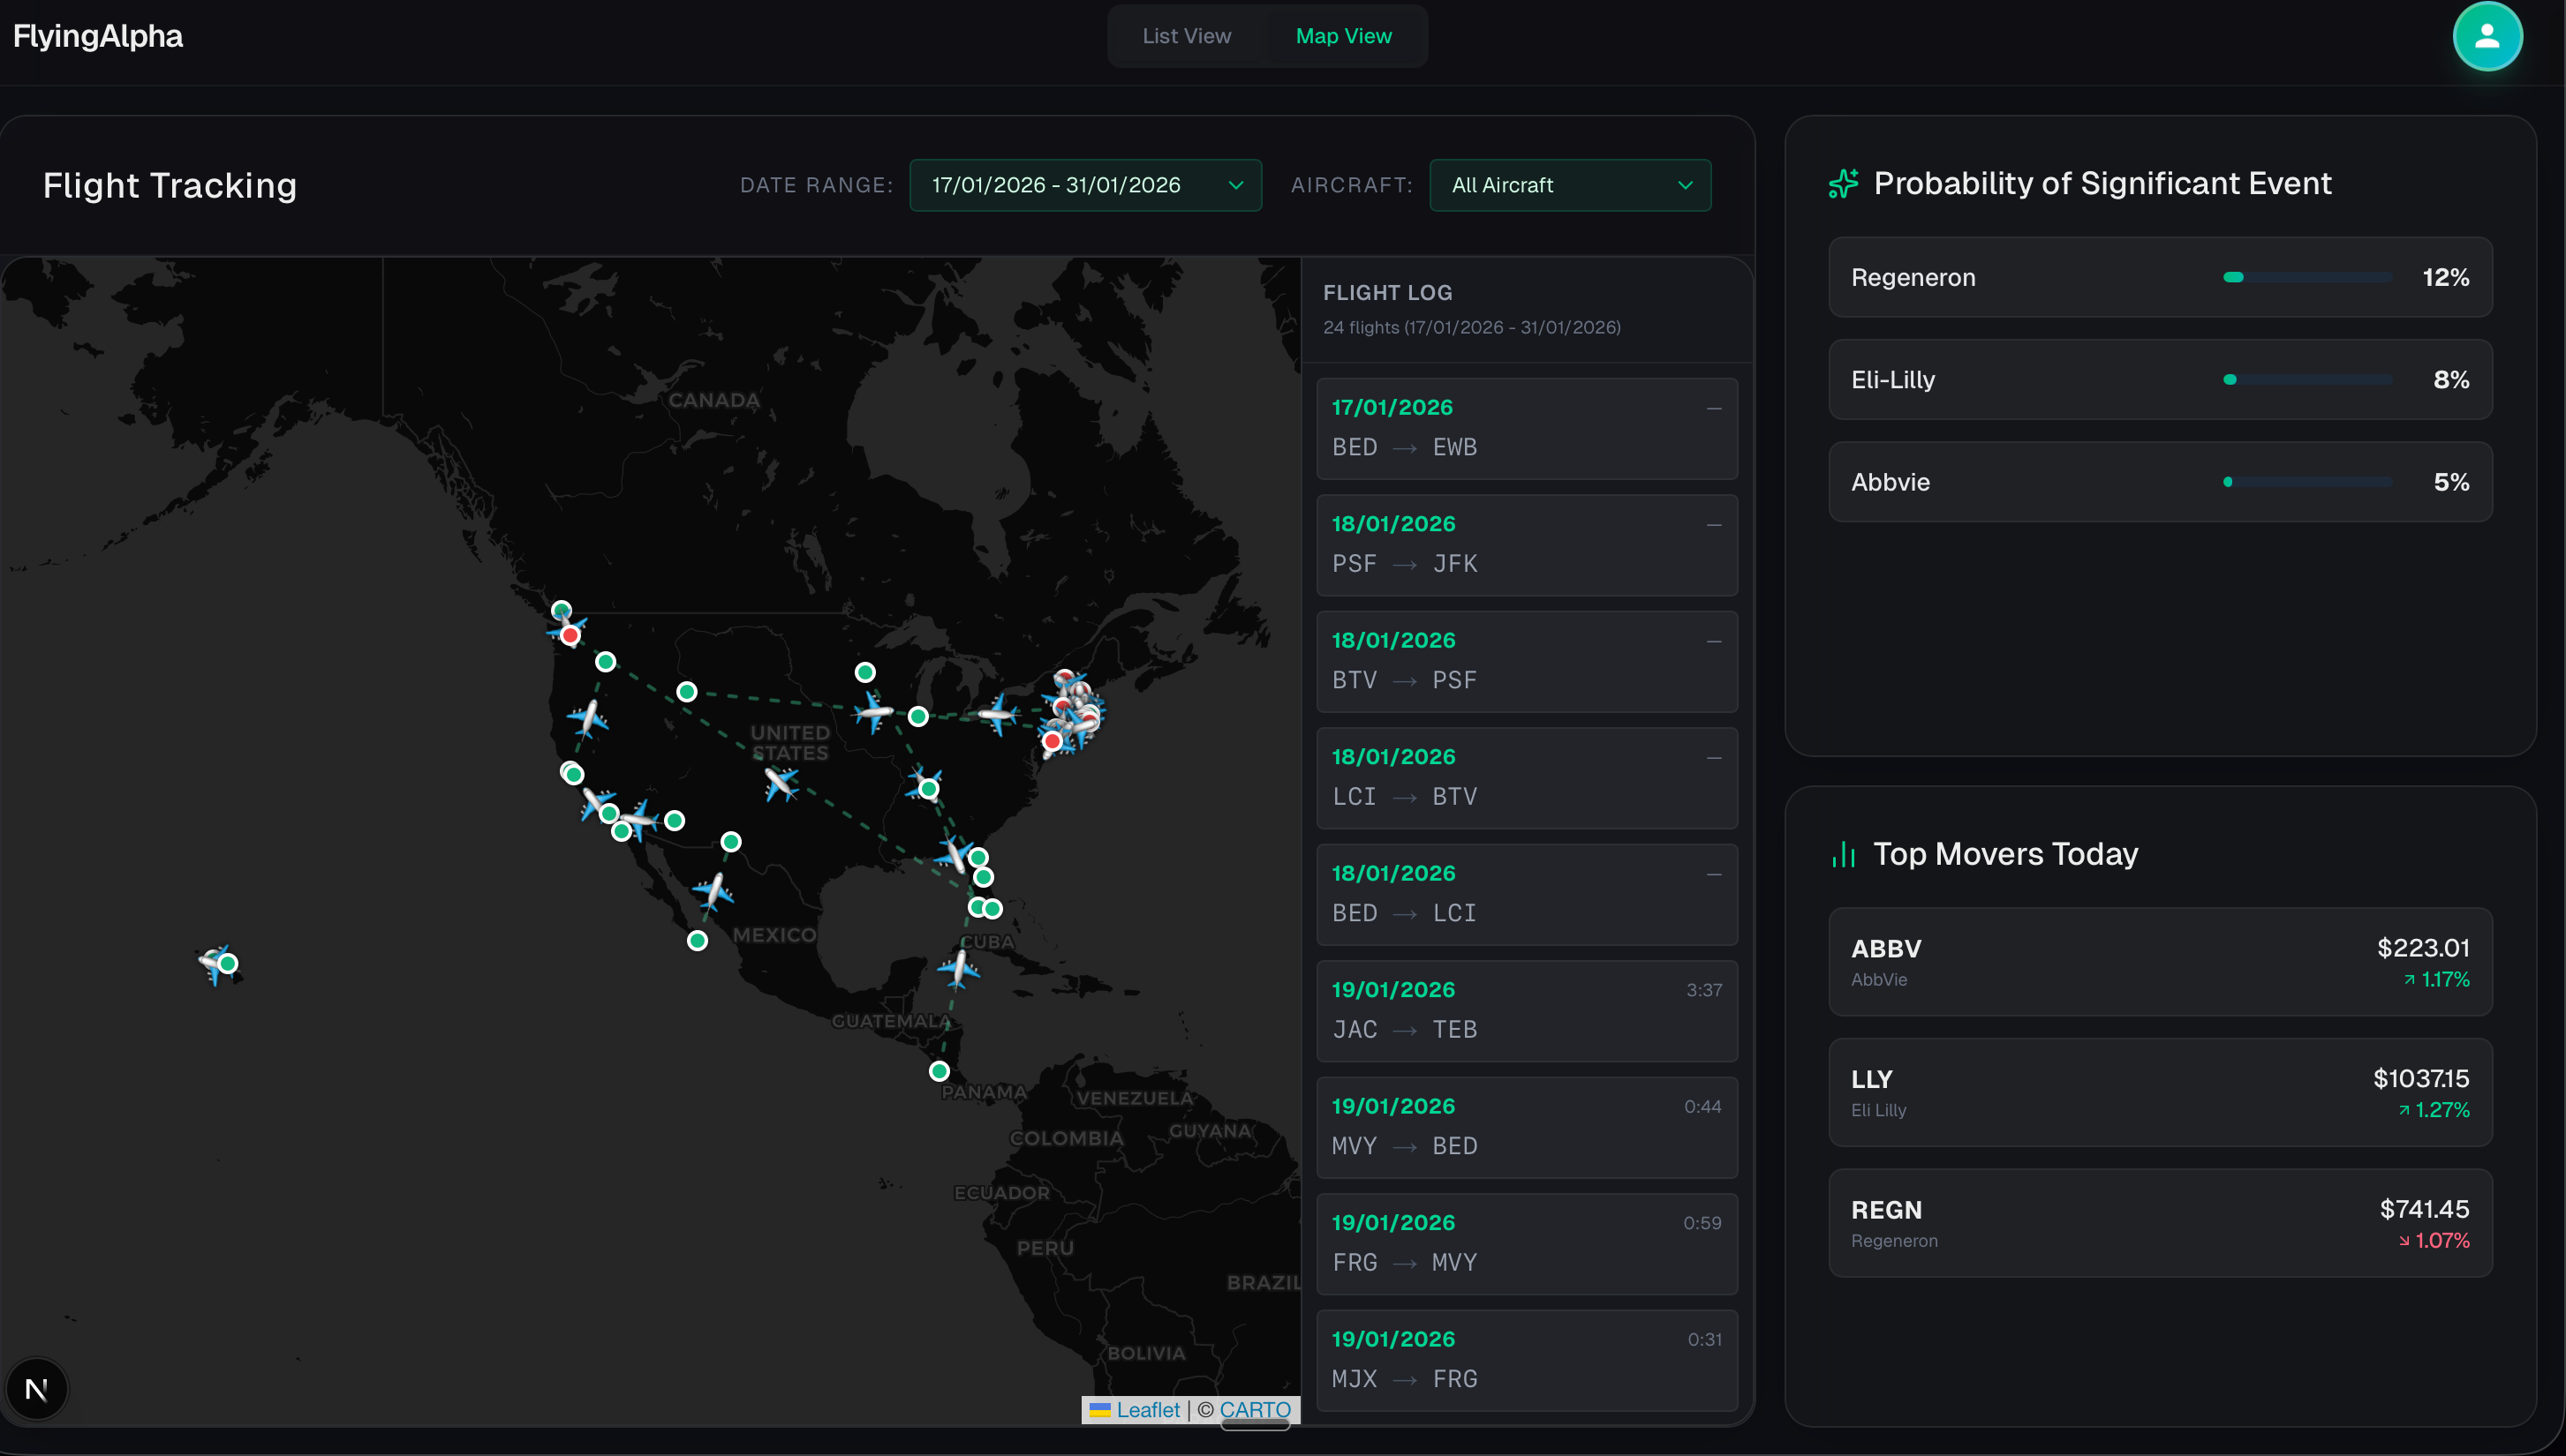The height and width of the screenshot is (1456, 2566).
Task: Click the bar chart icon by Top Movers
Action: 1843,854
